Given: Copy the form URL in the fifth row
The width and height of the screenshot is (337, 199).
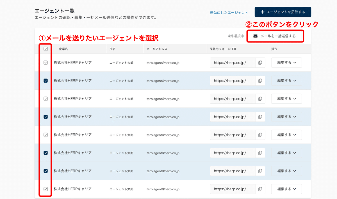Looking at the screenshot, I should [x=260, y=135].
